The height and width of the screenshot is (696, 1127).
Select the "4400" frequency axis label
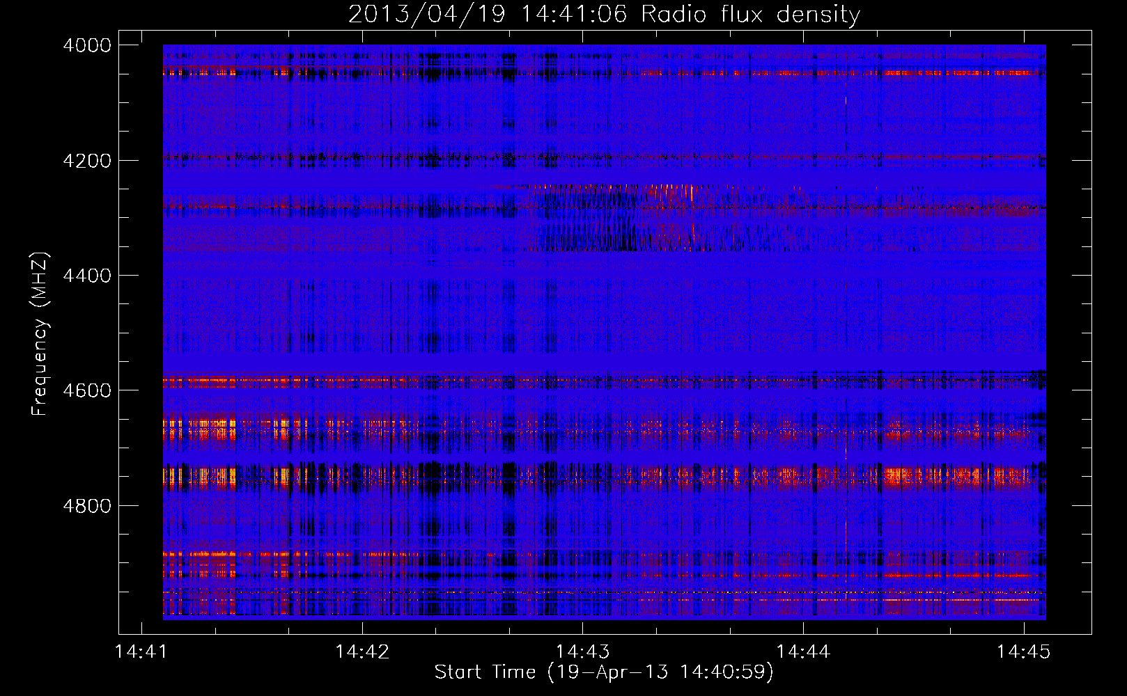(87, 276)
